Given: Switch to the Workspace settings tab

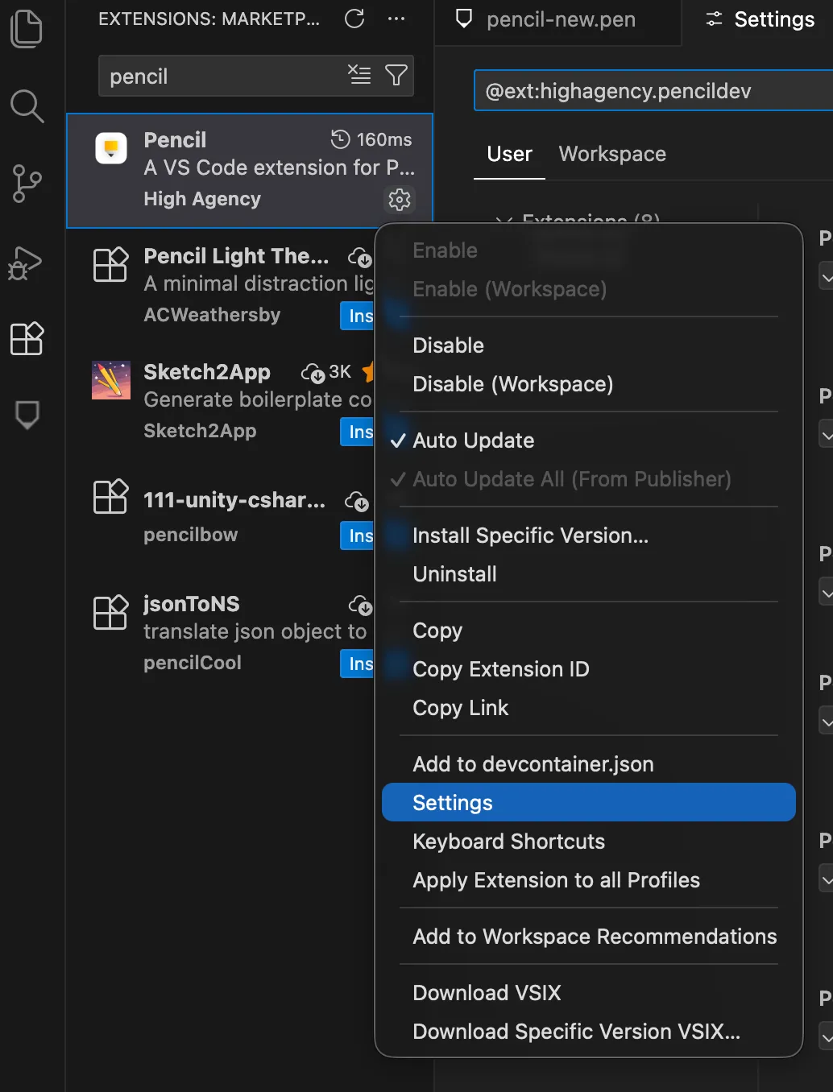Looking at the screenshot, I should [612, 154].
